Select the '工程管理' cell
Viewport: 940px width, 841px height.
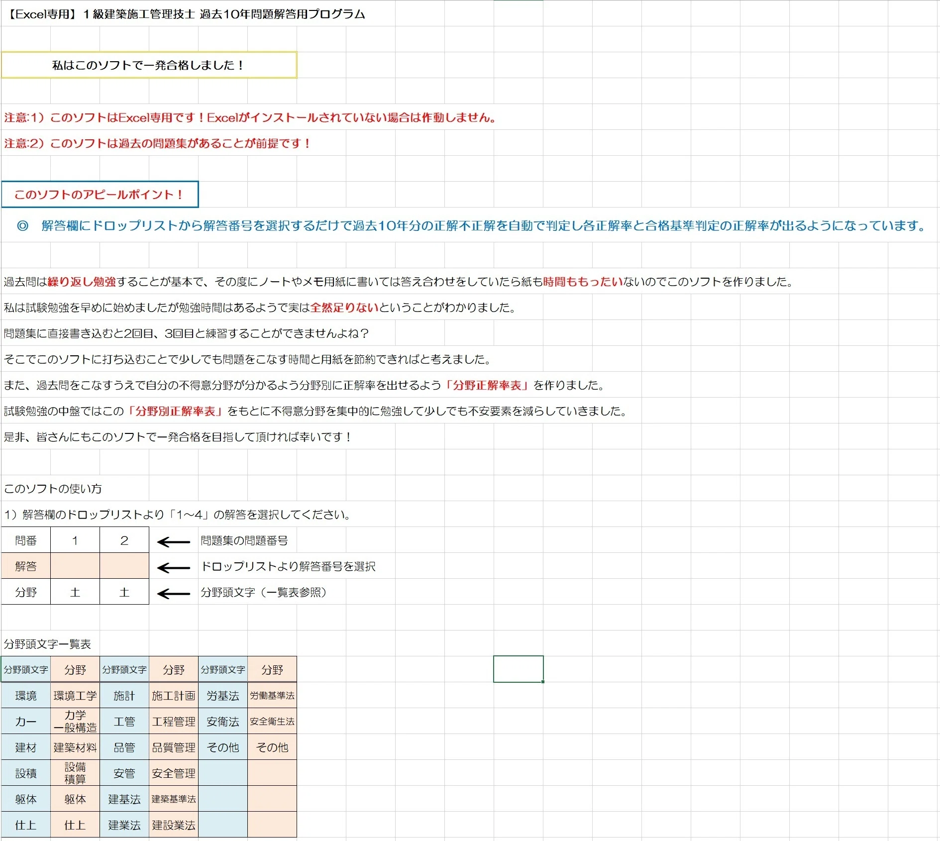174,722
